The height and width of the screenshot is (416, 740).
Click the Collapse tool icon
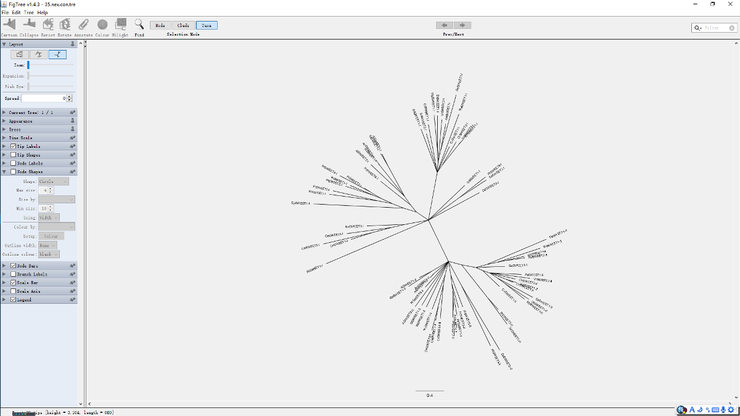click(x=29, y=24)
